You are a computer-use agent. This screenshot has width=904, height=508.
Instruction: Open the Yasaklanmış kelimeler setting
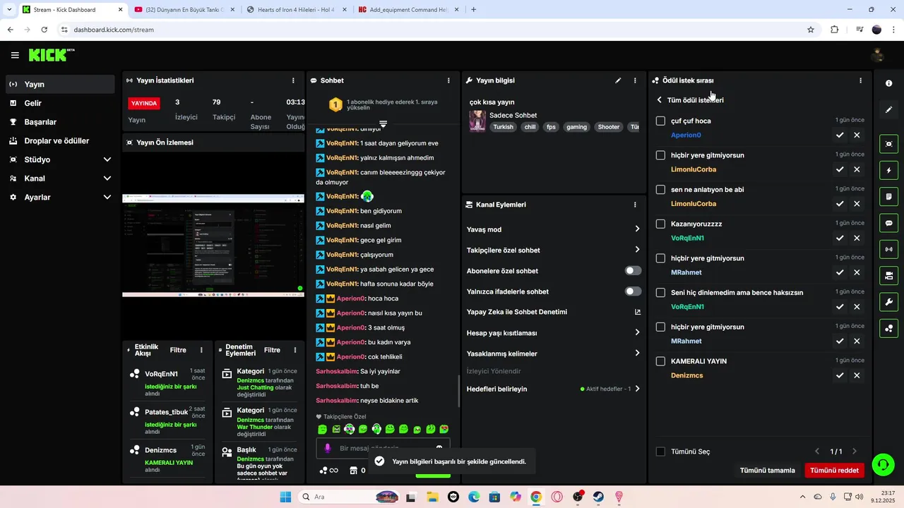tap(554, 353)
